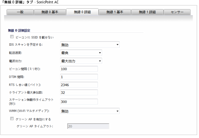Click the 無線 0 詳細設定 section heading
199x138 pixels.
(x=19, y=31)
